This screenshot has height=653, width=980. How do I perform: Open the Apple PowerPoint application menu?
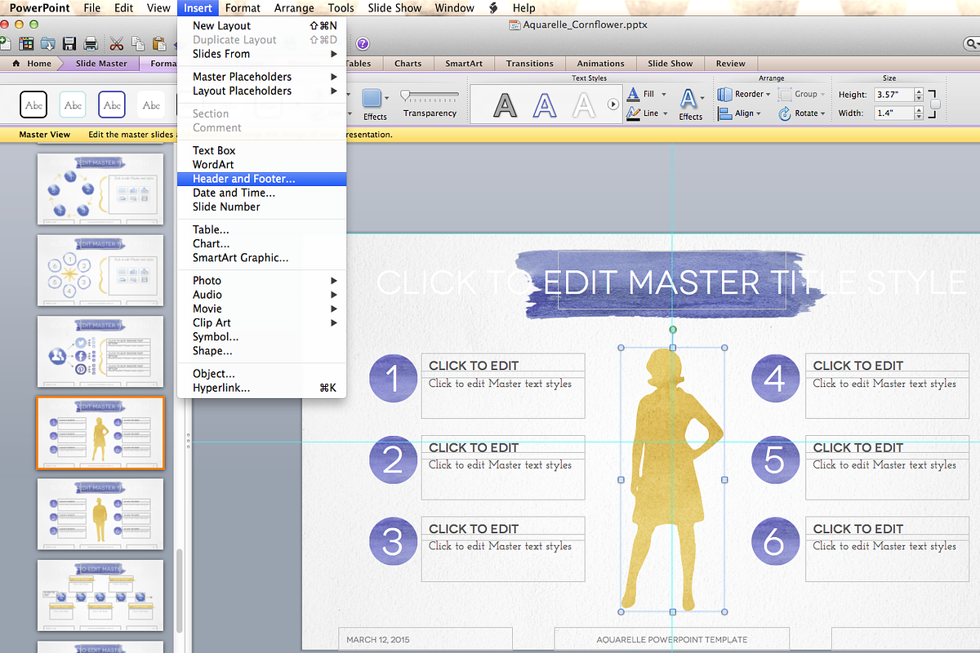tap(39, 8)
